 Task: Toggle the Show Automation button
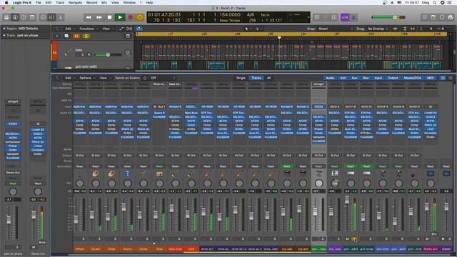(121, 29)
